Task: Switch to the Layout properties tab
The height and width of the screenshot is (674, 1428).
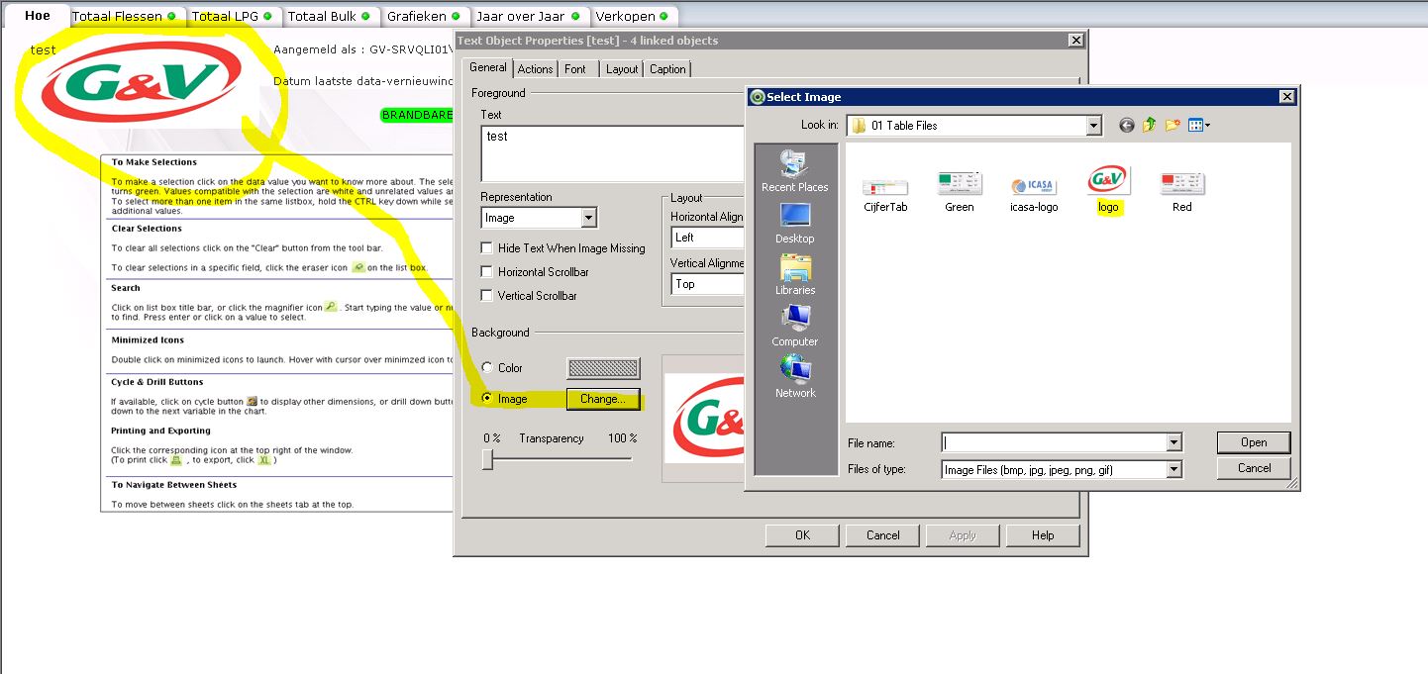Action: 622,69
